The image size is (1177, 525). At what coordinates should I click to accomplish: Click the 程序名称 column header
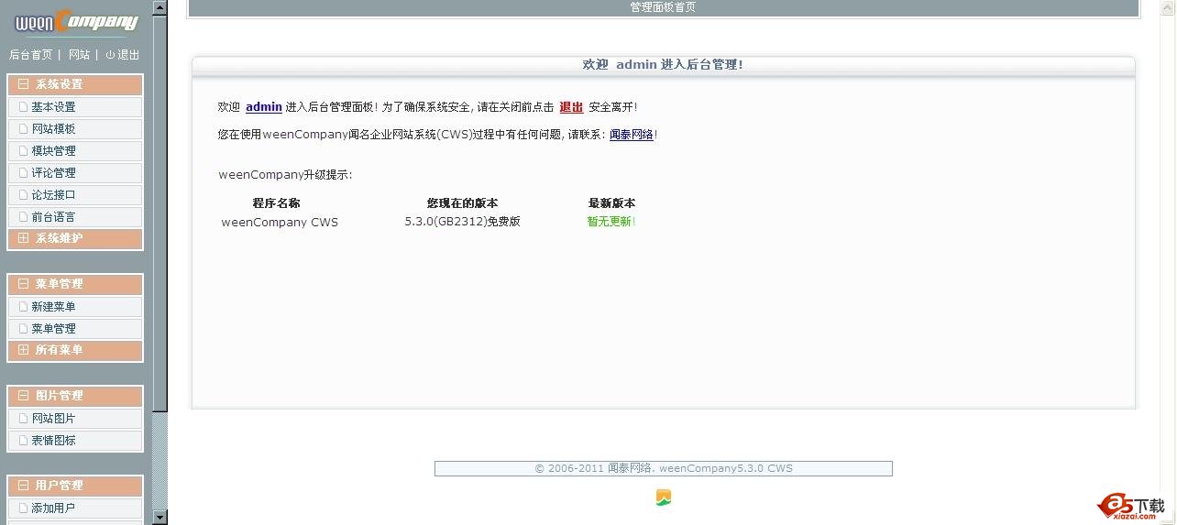click(276, 203)
